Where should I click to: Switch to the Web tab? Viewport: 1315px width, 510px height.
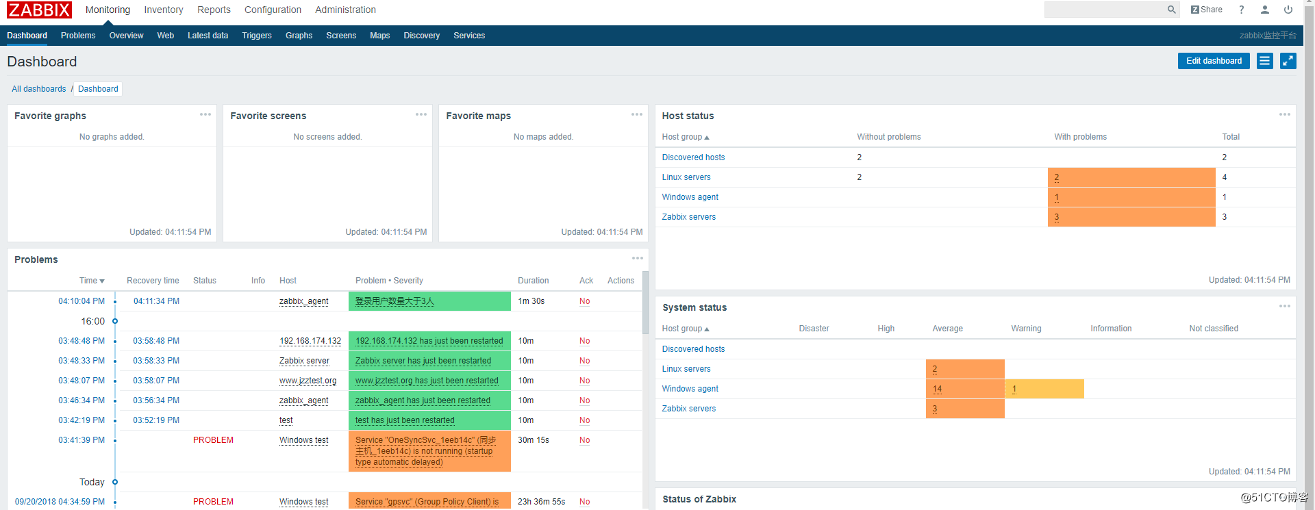[165, 36]
